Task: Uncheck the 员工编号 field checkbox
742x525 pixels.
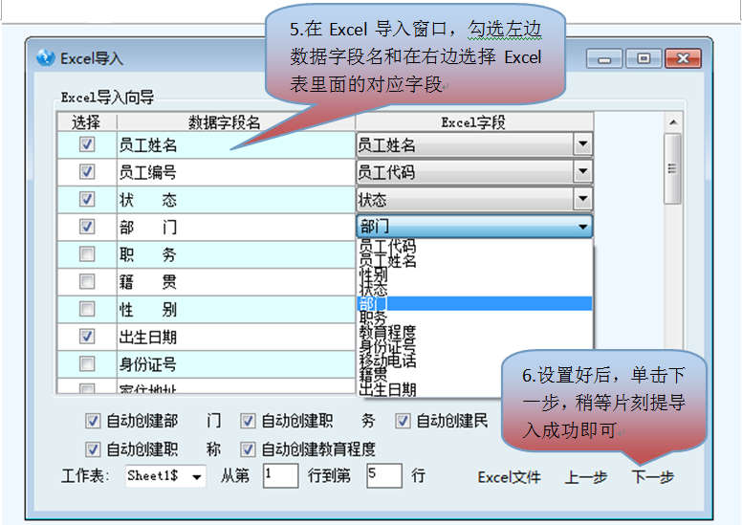Action: [x=87, y=171]
